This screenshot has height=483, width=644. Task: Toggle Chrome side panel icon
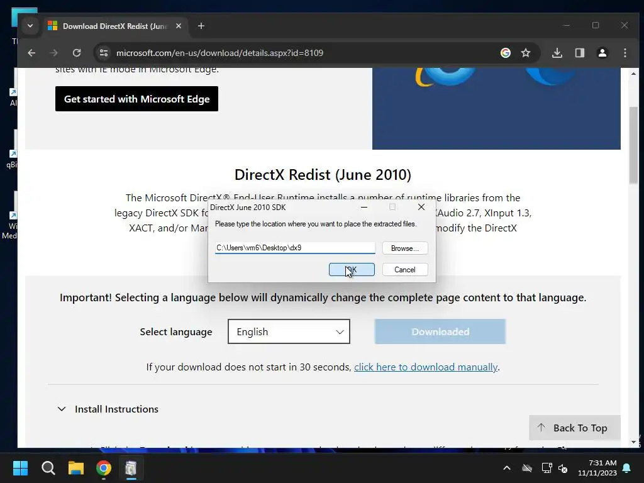tap(579, 53)
